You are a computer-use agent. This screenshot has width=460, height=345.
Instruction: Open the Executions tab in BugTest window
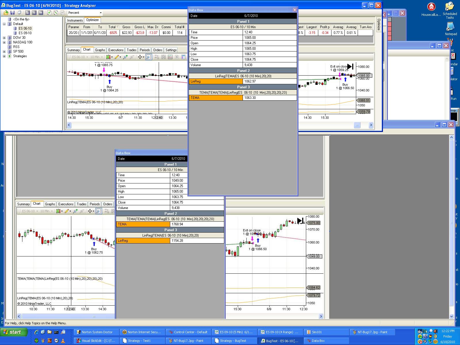click(x=116, y=50)
